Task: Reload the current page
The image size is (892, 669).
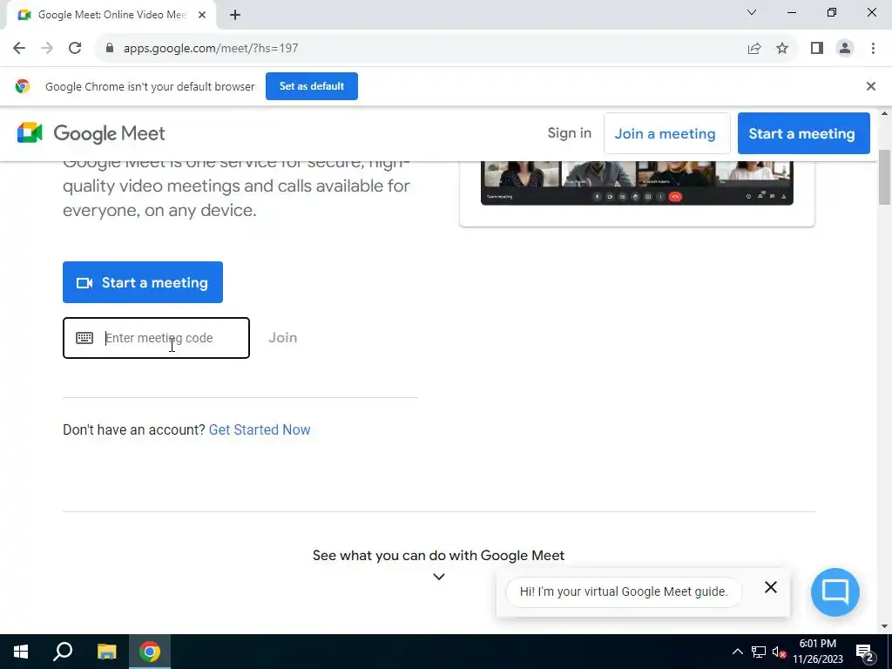Action: pos(75,49)
